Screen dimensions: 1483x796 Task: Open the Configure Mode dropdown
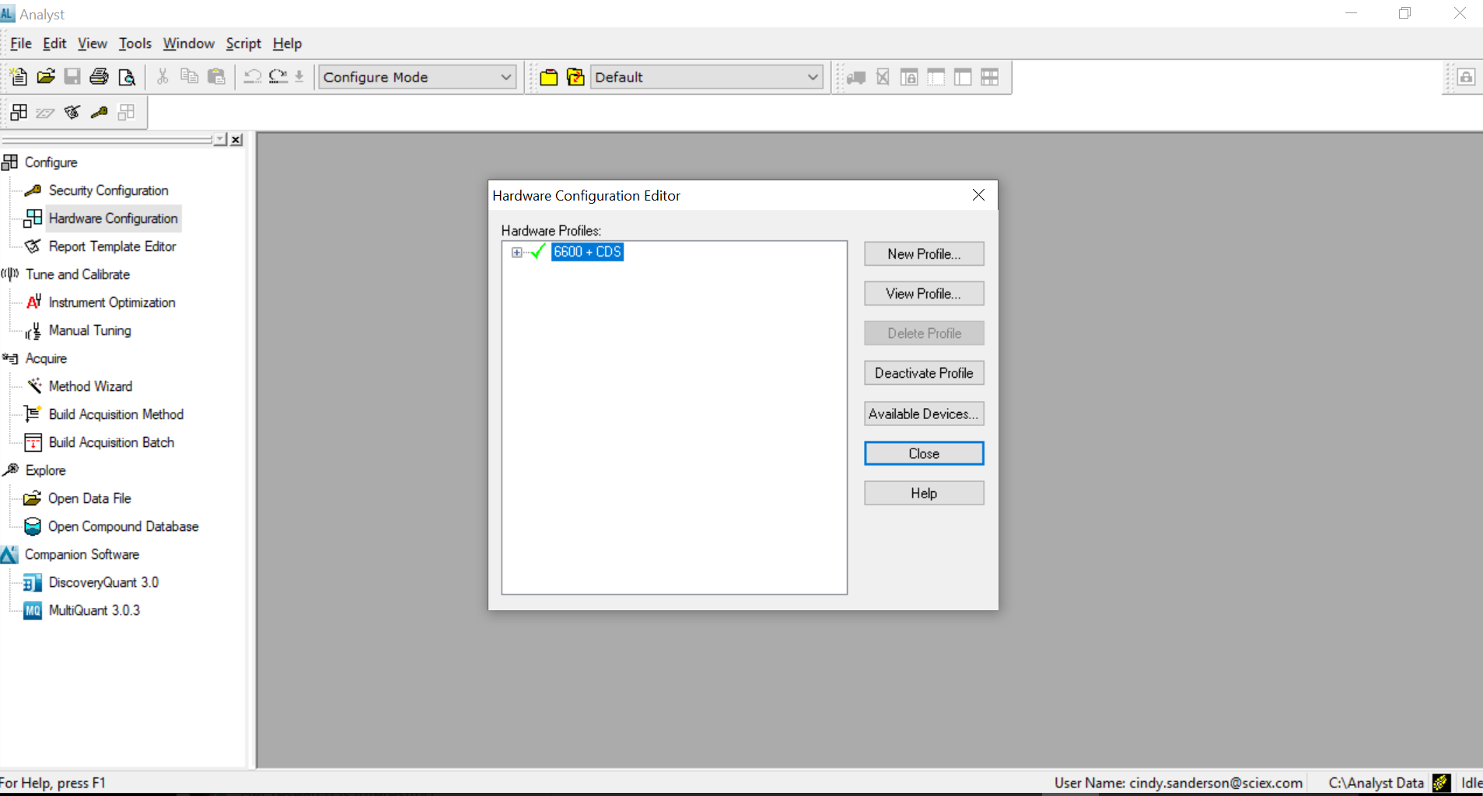tap(505, 77)
